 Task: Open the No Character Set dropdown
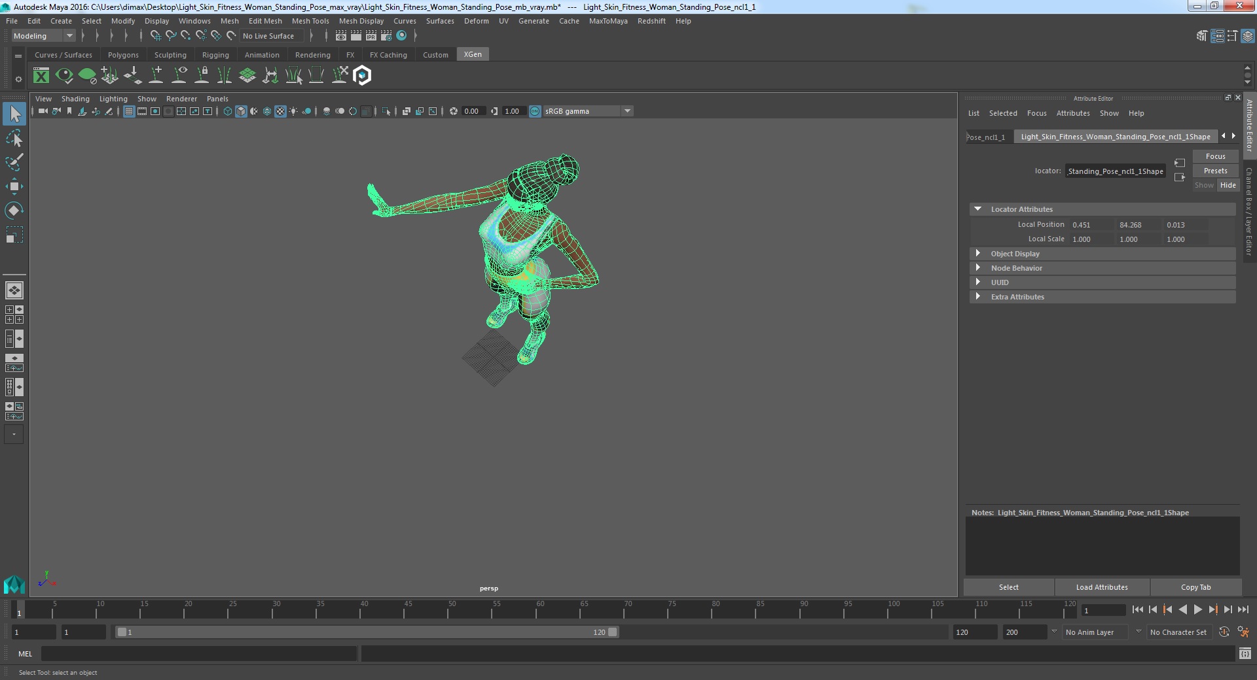[1178, 632]
